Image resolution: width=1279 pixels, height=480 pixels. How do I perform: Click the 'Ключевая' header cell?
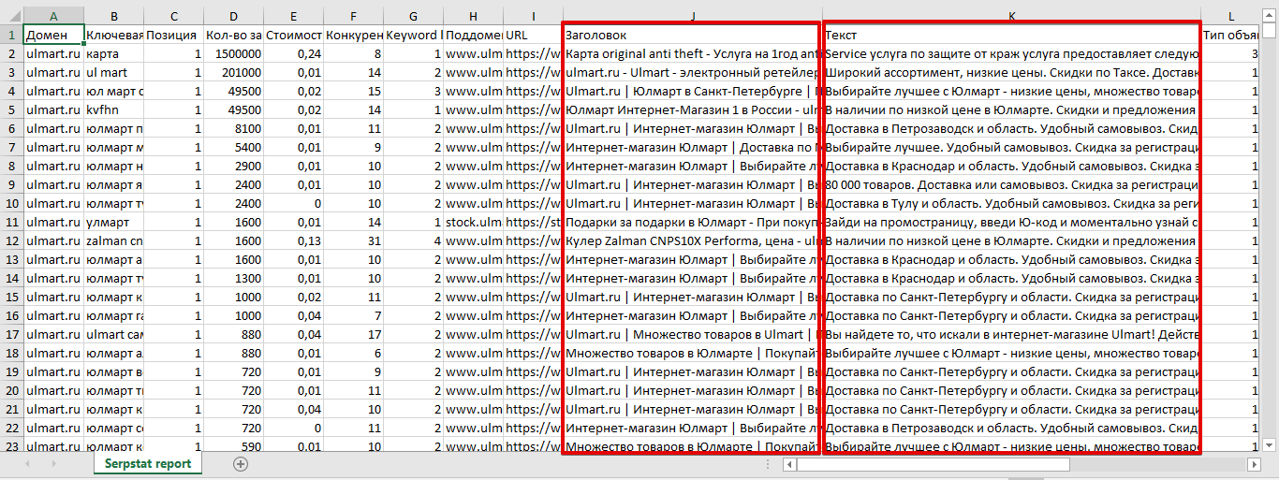(113, 35)
